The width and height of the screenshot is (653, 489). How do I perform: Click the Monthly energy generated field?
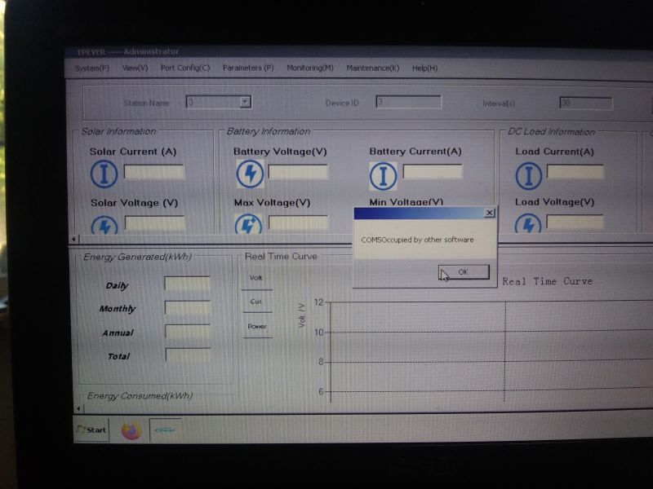(x=188, y=308)
